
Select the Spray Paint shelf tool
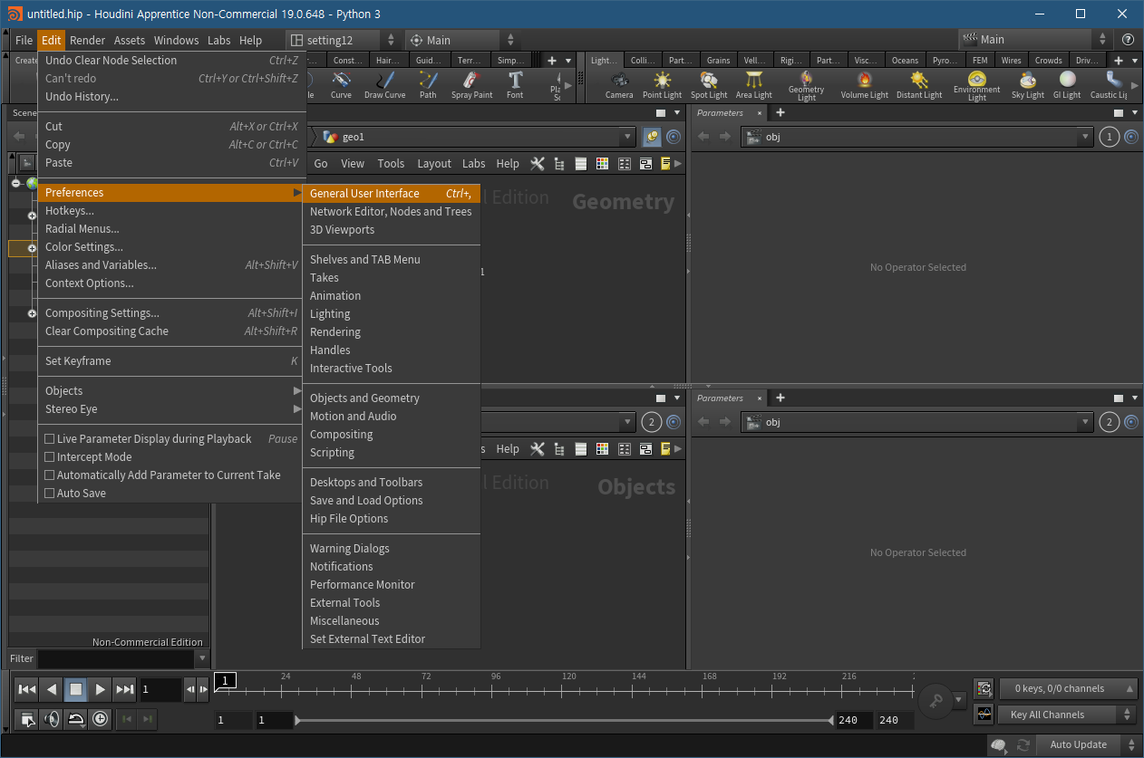[471, 85]
